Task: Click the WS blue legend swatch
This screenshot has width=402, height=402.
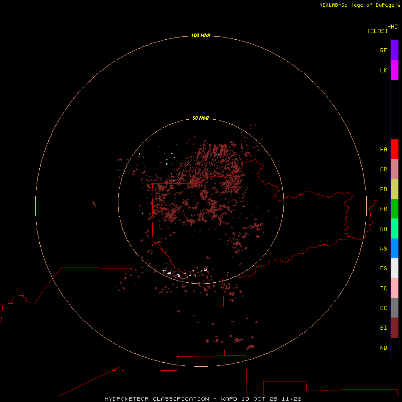Action: [394, 248]
